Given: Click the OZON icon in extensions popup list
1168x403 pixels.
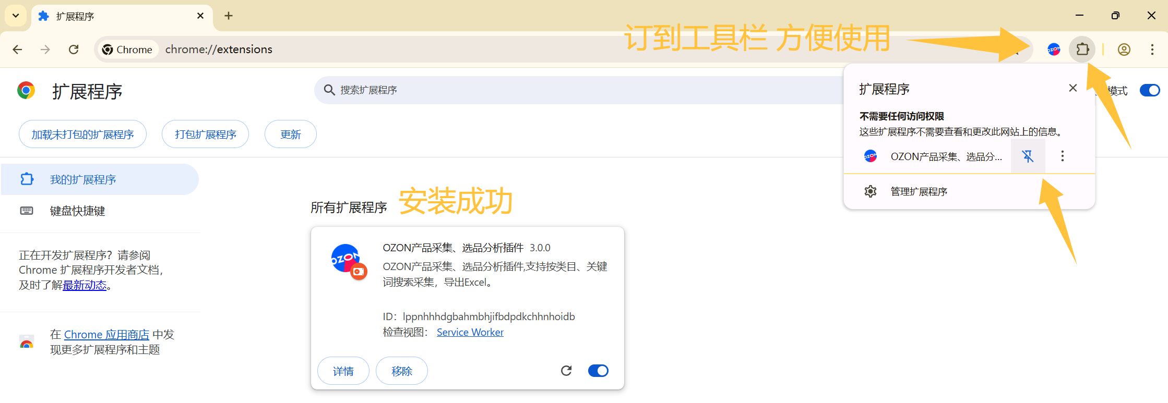Looking at the screenshot, I should click(x=871, y=156).
